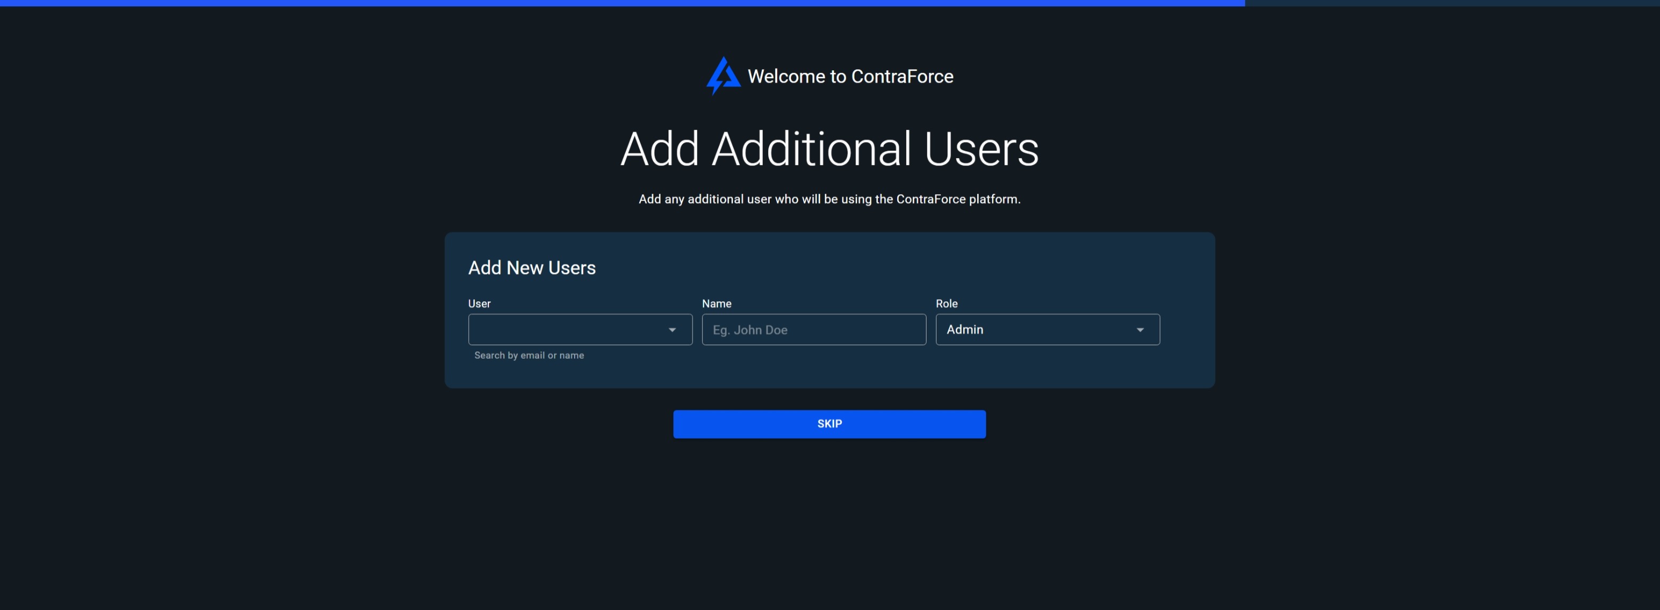Click the Search by email helper text

pos(529,355)
